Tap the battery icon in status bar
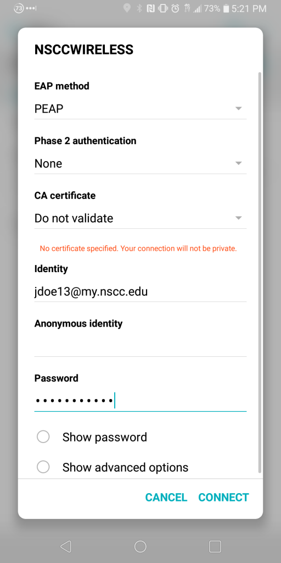This screenshot has height=563, width=281. pyautogui.click(x=226, y=8)
